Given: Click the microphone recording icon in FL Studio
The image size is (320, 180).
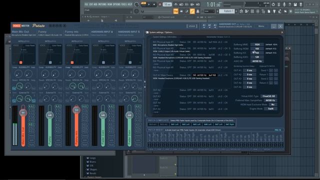Looking at the screenshot, I should tap(284, 4).
